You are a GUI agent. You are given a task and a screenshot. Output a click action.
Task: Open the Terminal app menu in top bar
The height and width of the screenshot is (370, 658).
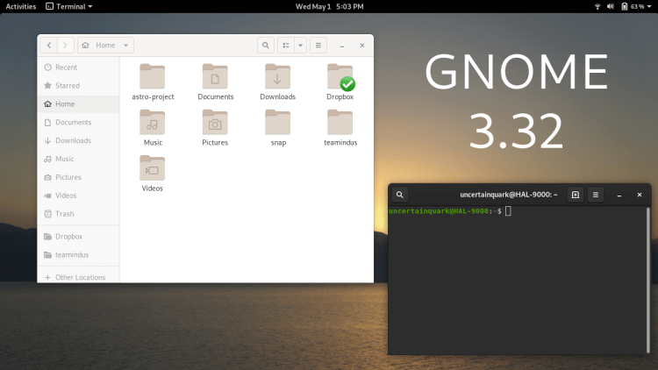(x=69, y=6)
